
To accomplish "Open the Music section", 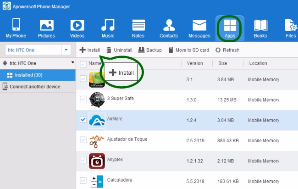I will (x=108, y=28).
